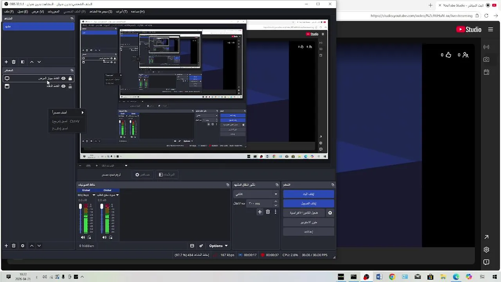This screenshot has width=501, height=282.
Task: Pop out the sources dock panel
Action: (x=72, y=70)
